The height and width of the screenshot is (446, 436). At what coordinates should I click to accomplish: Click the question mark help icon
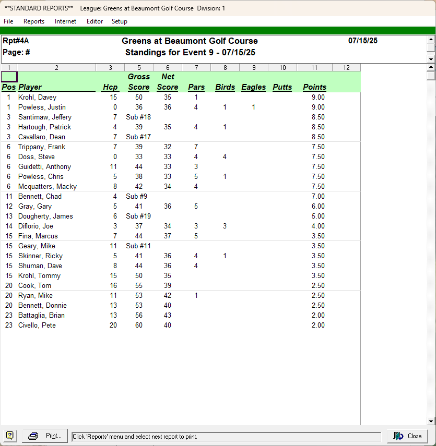click(x=10, y=436)
